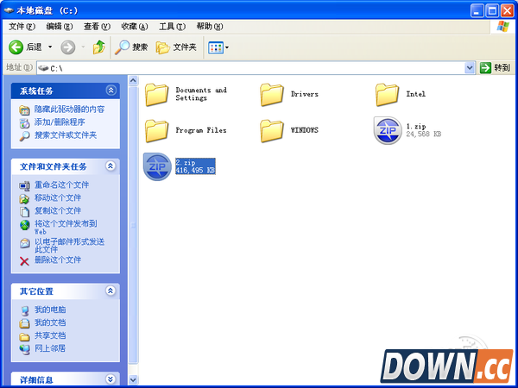Viewport: 518px width, 388px height.
Task: Collapse the 其它位置 panel
Action: tap(111, 291)
